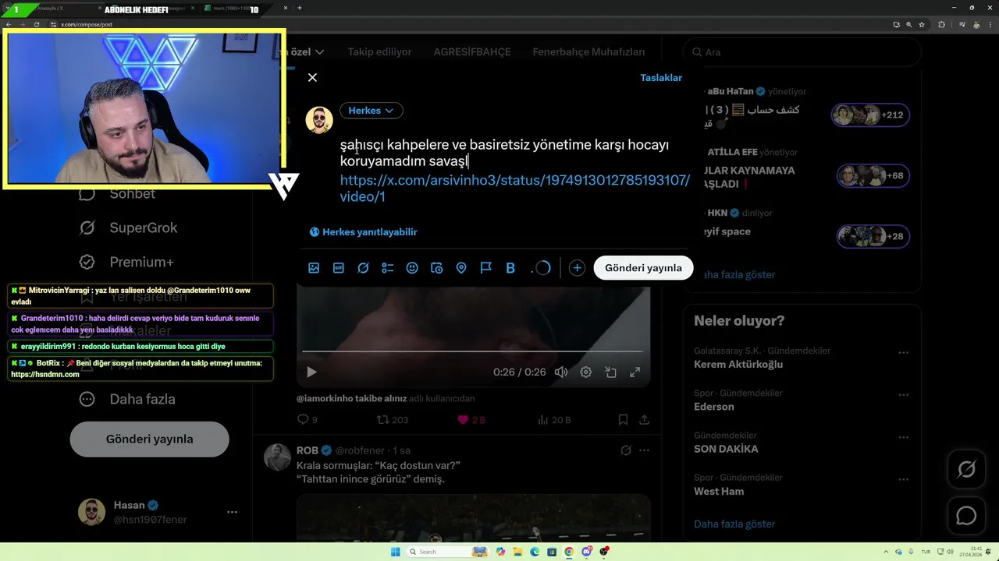Switch to Takip ediliyor tab
The width and height of the screenshot is (999, 561).
[x=379, y=52]
